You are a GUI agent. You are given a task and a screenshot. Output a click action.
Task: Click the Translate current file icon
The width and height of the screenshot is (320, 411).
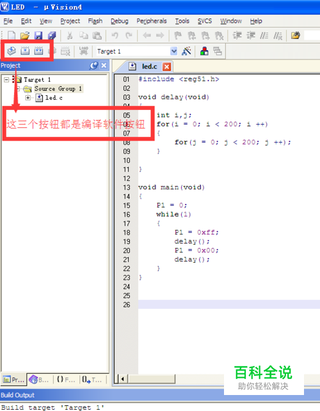click(12, 51)
